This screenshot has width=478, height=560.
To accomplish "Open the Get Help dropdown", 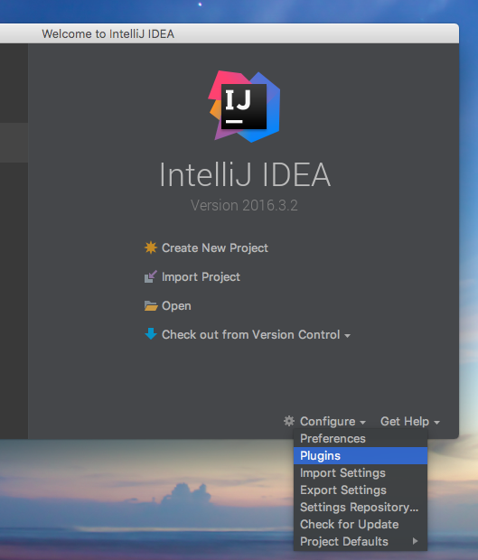I will click(x=409, y=422).
